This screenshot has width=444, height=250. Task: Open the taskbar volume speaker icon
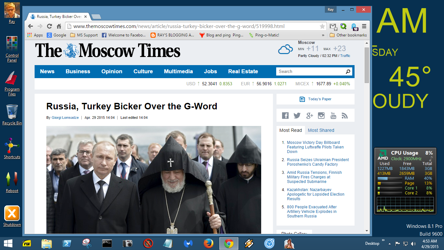coord(413,243)
